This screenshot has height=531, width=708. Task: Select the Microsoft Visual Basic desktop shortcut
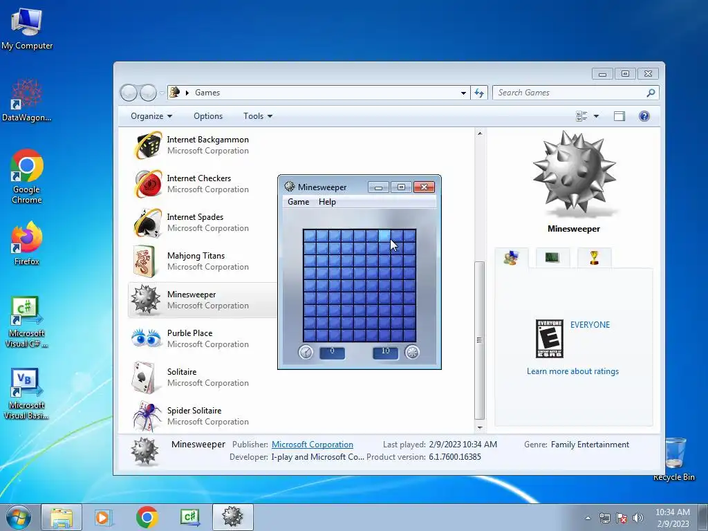27,395
